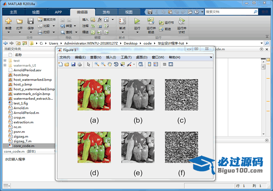Screen dimensions: 273x191
Task: Select host_watermarked.bmp in file list
Action: click(x=29, y=79)
